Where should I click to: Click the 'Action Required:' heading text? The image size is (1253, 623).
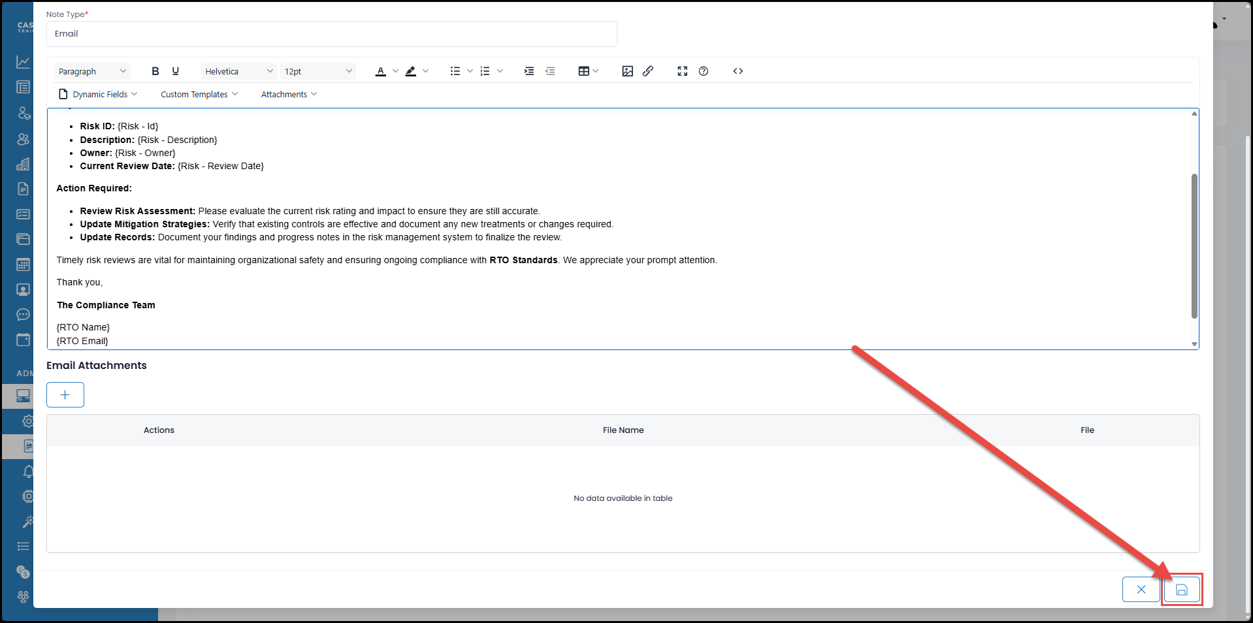point(94,188)
